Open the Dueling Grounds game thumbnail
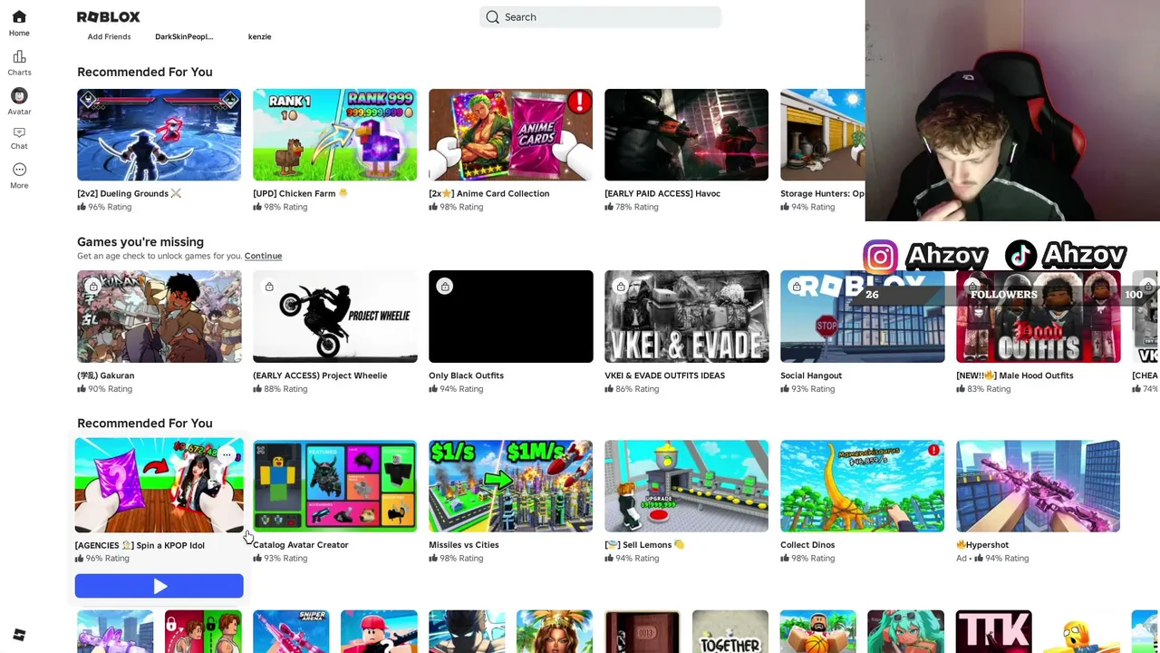Screen dimensions: 1160x653 coord(159,135)
